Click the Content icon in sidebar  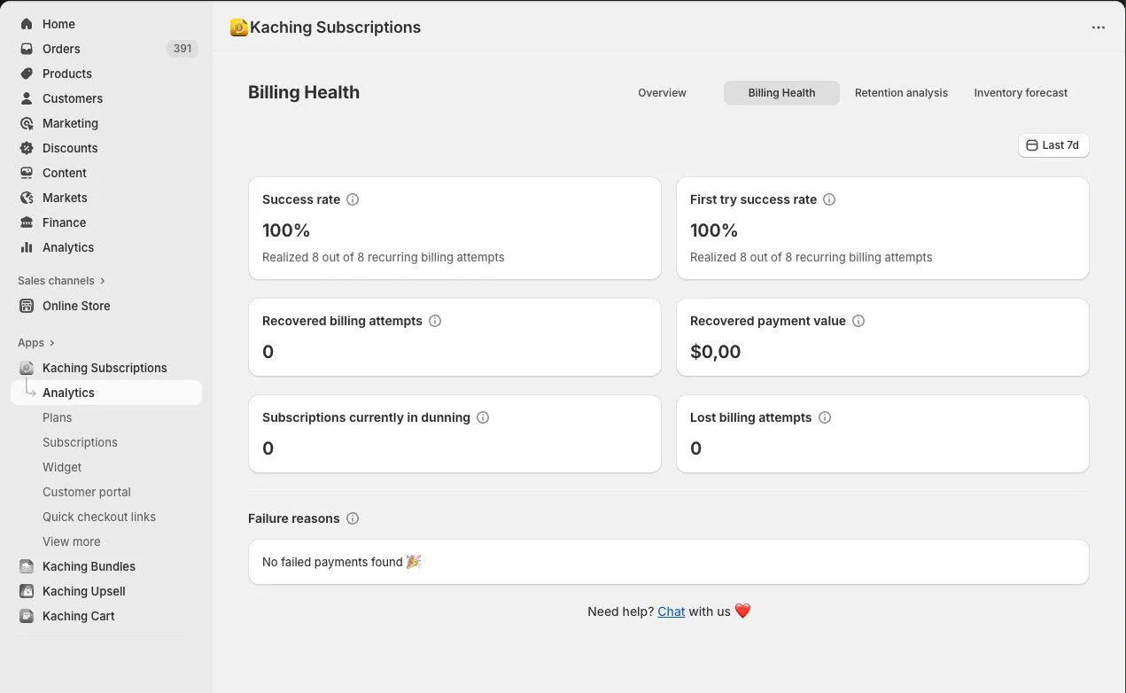pos(27,173)
